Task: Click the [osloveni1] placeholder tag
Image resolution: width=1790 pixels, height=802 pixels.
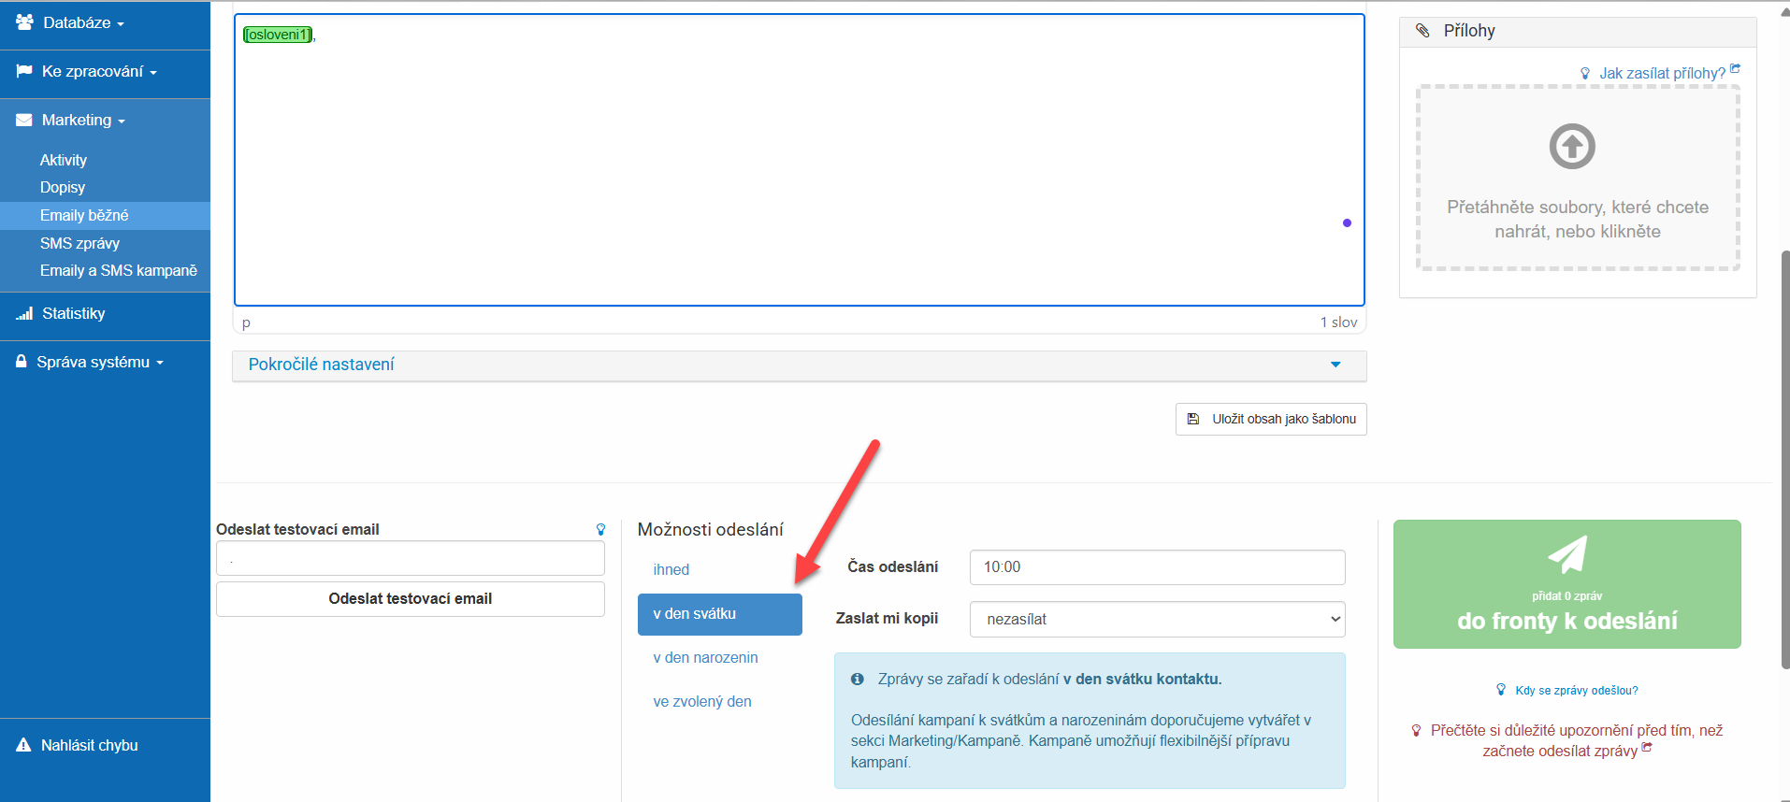Action: click(x=278, y=35)
